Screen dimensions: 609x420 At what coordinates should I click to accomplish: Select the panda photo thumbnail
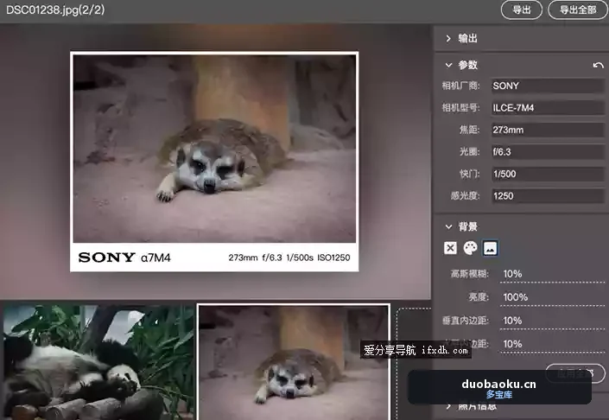(99, 362)
